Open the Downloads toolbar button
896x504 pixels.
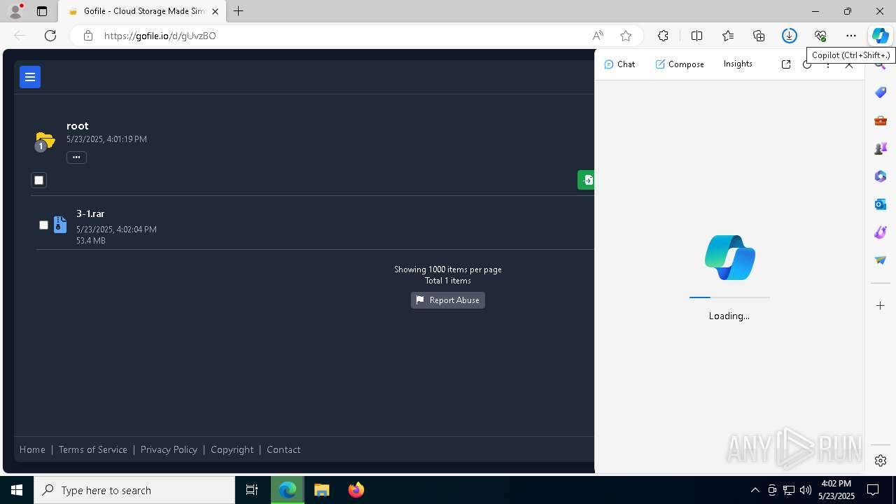pyautogui.click(x=790, y=36)
